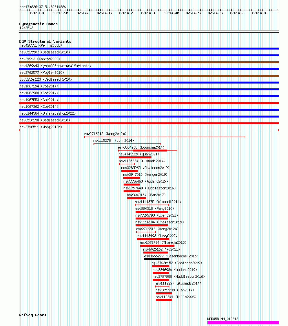Open dgv3259n223 (Sedlazeck2020) variant

46,79
